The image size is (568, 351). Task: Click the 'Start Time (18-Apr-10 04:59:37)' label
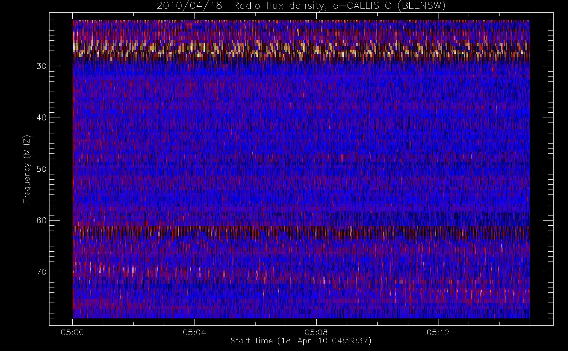coord(301,341)
